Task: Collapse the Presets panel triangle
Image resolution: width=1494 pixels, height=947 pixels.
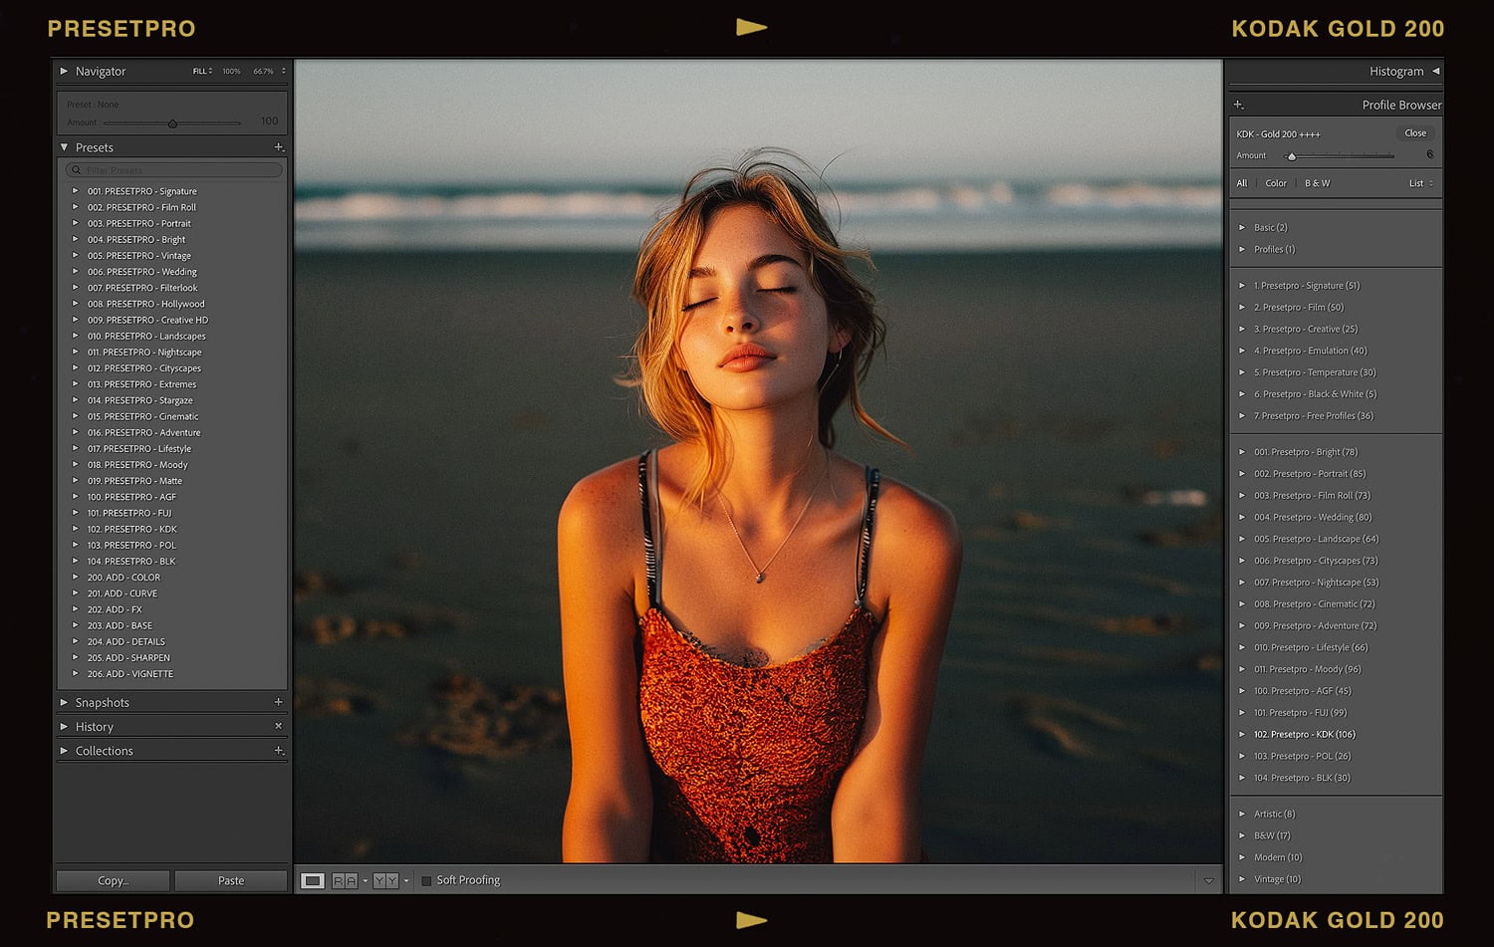Action: tap(65, 147)
